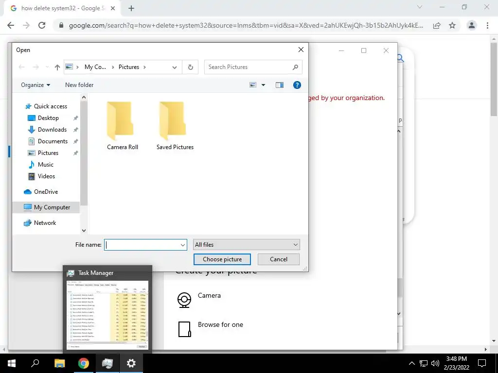Click the navigation pane scroll down arrow
The width and height of the screenshot is (498, 373).
pos(84,231)
